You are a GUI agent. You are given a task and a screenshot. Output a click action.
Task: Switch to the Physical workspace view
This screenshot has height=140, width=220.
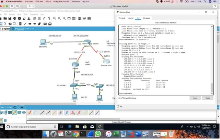pos(18,29)
